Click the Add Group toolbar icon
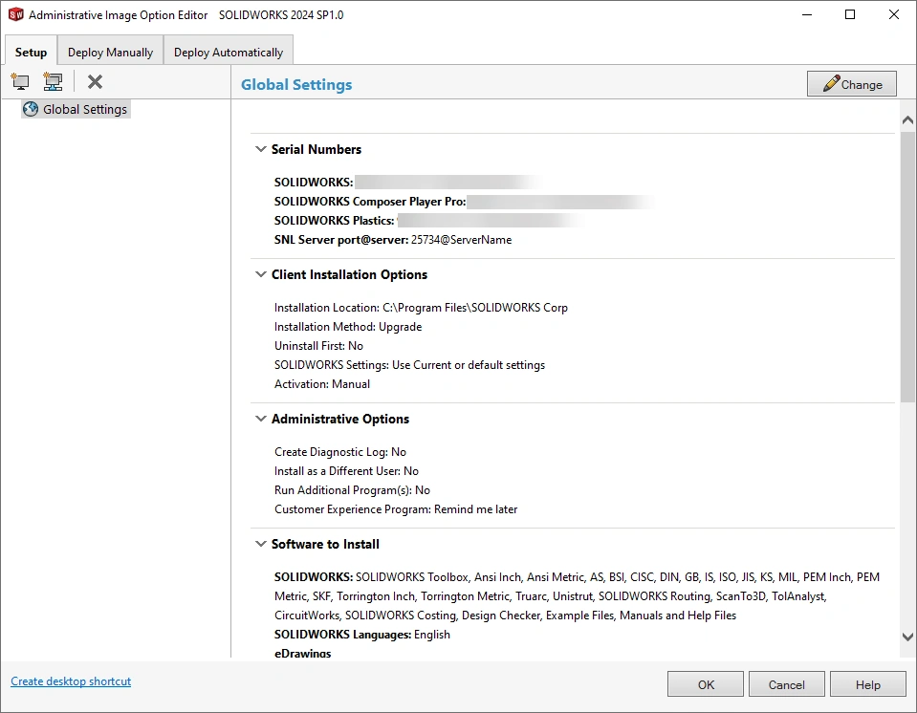This screenshot has height=713, width=917. (53, 82)
